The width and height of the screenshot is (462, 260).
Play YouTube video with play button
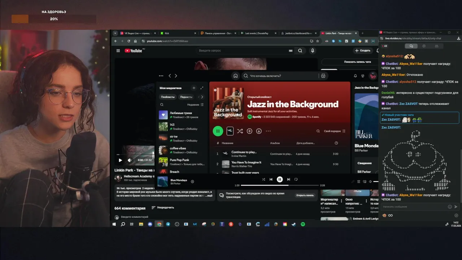pos(120,160)
